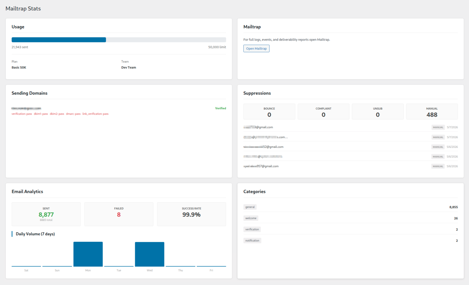Click the Bounce suppression count card

click(x=269, y=112)
